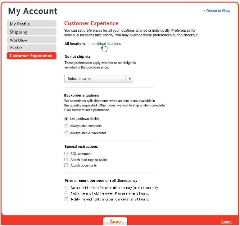Click the Price or count discrepancy heading
The height and width of the screenshot is (226, 240).
pos(101,181)
